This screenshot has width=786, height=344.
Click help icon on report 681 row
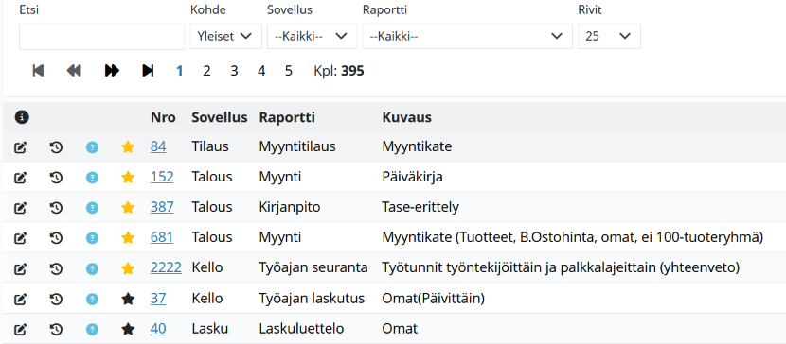[92, 238]
